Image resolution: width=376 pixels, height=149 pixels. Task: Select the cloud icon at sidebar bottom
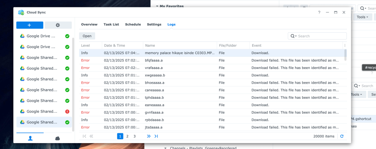(x=58, y=138)
